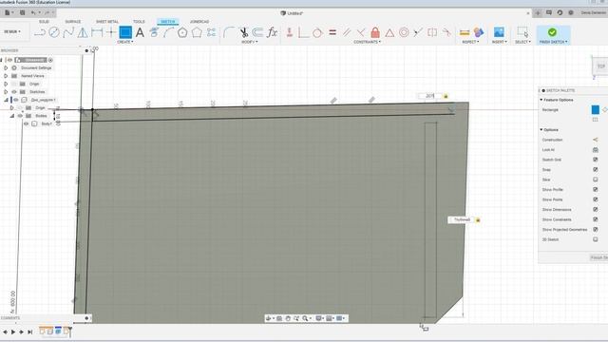Open the Create dropdown menu
Screen dimensions: 608x342
pyautogui.click(x=124, y=42)
